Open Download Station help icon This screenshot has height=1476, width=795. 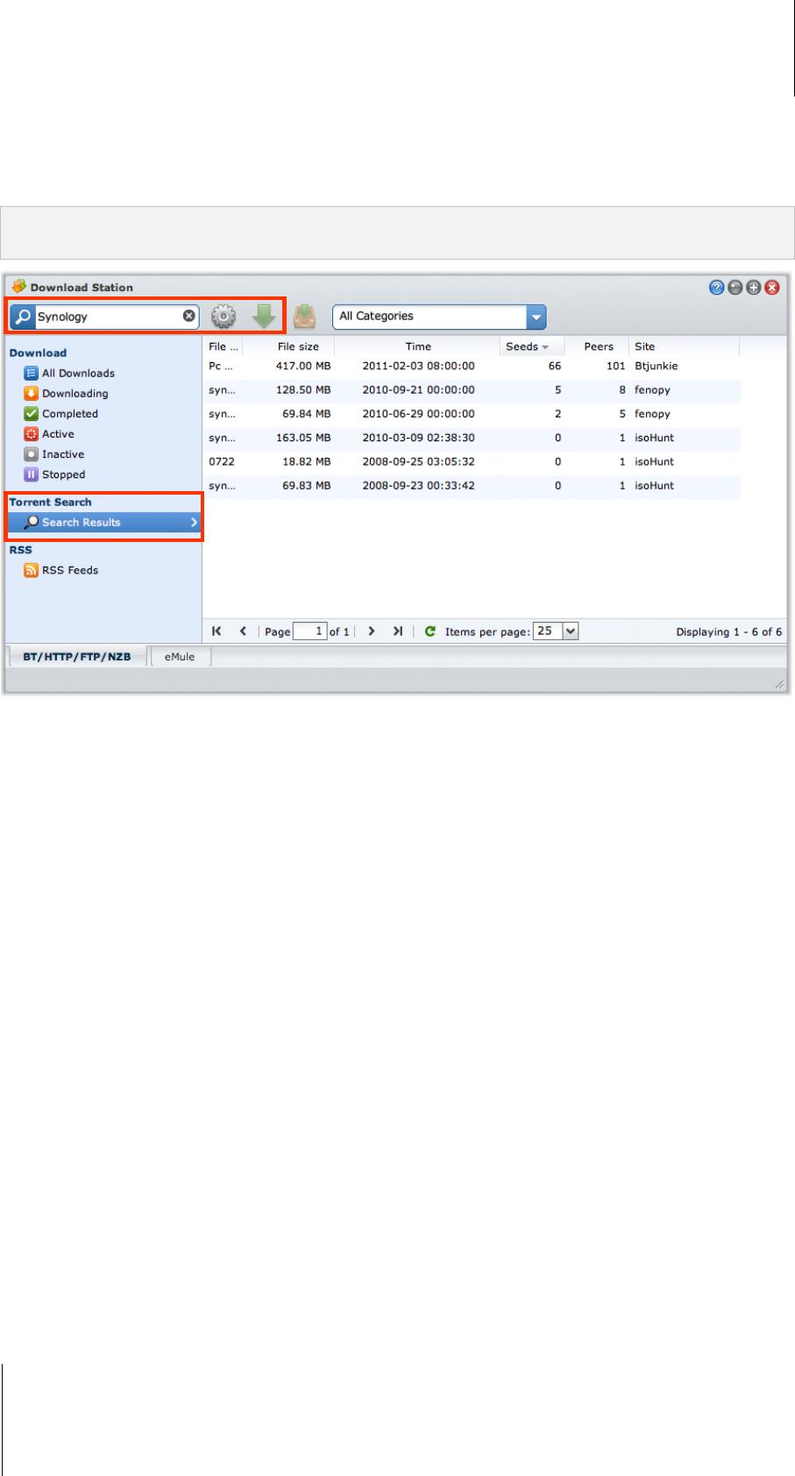716,287
